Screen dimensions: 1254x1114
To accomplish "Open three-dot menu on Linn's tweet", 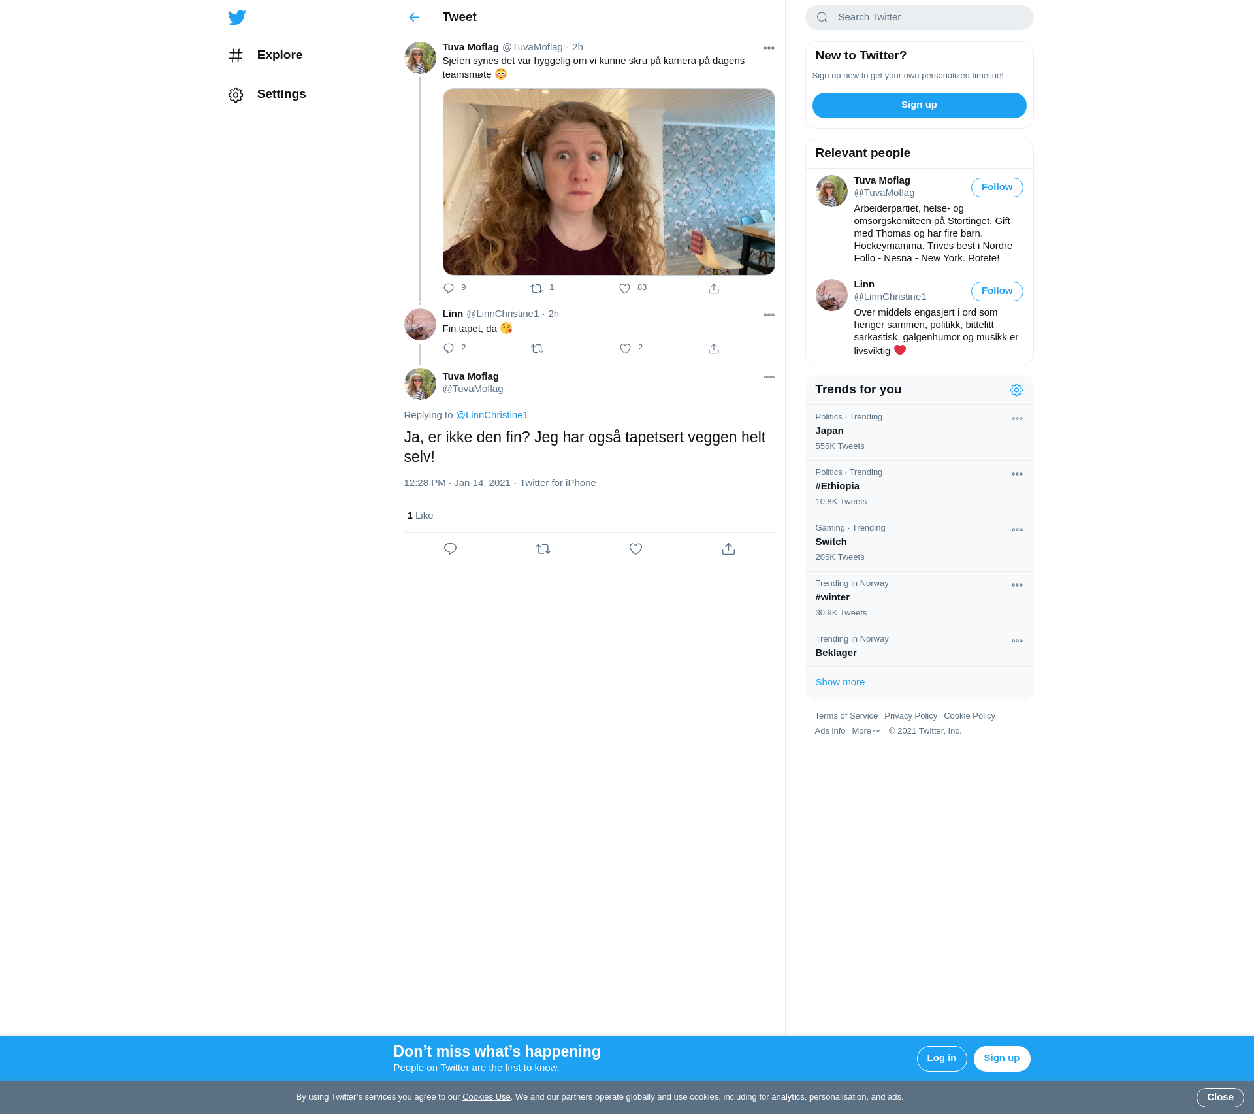I will [x=769, y=315].
